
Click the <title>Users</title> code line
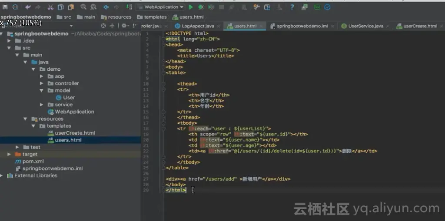206,56
